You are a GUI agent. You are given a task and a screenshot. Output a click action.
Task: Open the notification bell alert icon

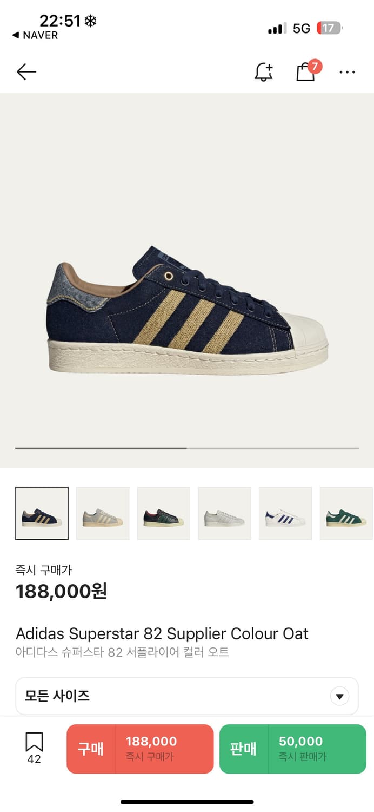264,72
